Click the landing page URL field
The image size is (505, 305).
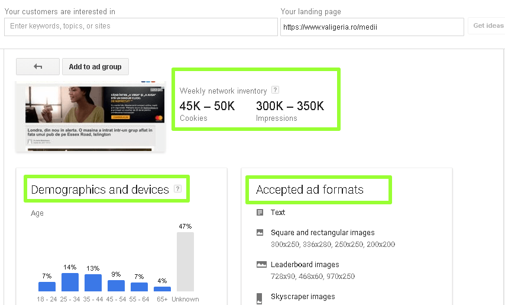coord(372,27)
